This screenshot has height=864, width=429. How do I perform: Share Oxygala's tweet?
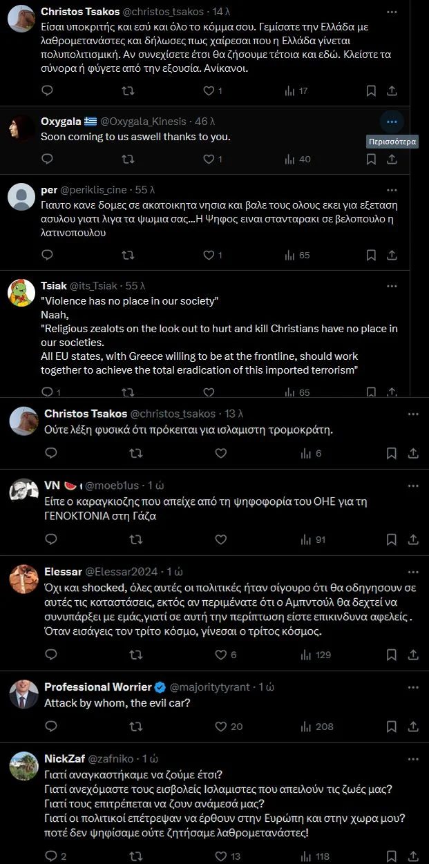(x=392, y=160)
